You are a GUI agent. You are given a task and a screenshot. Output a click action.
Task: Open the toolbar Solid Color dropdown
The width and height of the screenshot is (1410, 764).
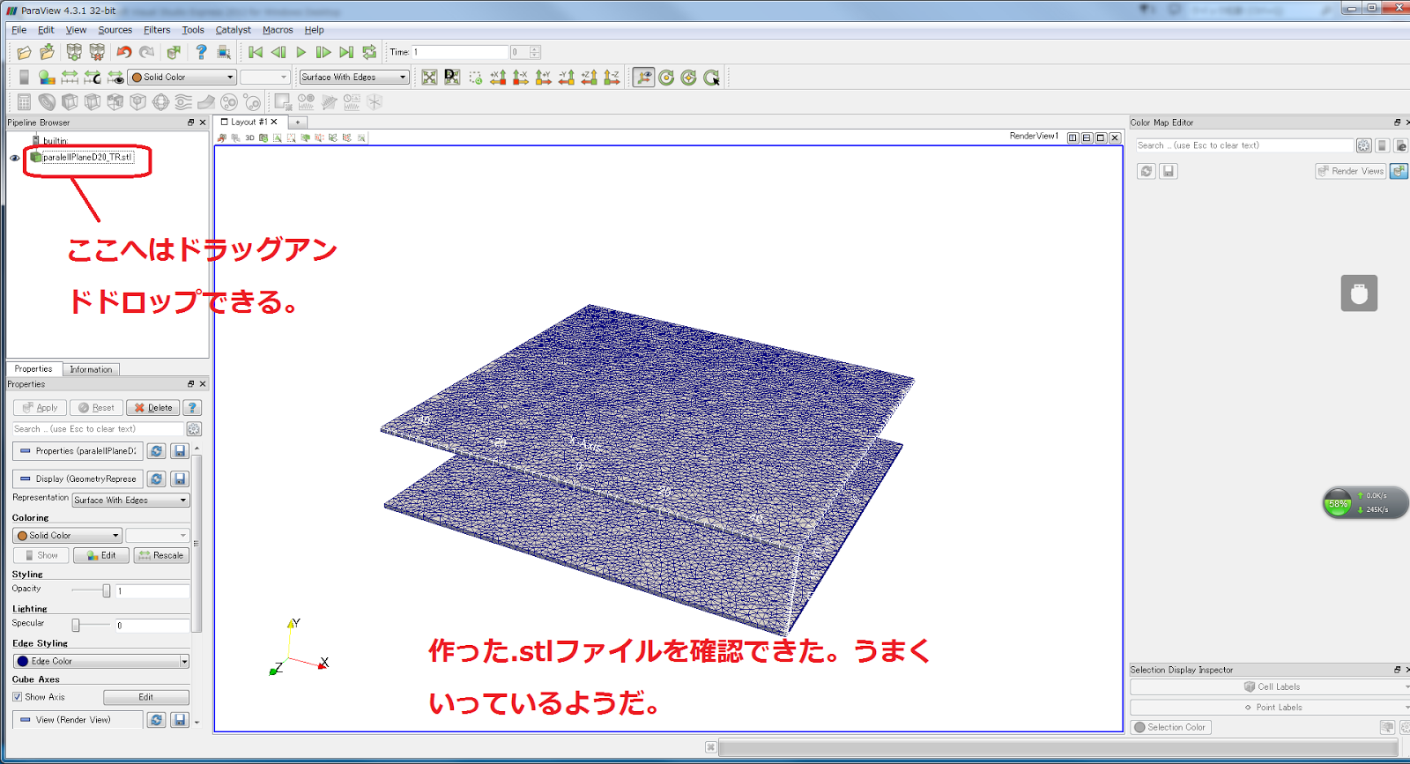point(182,78)
